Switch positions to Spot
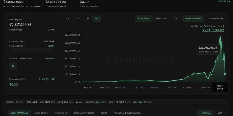The image size is (233, 116). [219, 113]
